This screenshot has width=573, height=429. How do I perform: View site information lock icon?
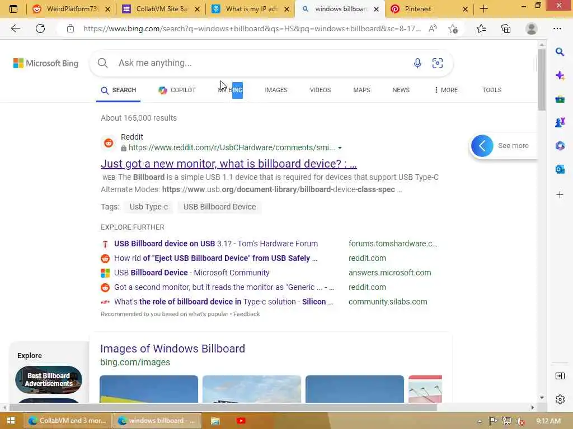pyautogui.click(x=71, y=28)
